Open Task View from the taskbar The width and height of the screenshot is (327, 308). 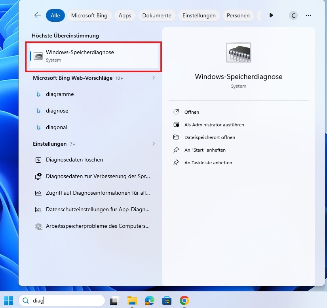(114, 301)
